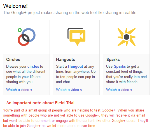Open the blue 'Sparks' link in description
Screen dimensions: 154x132
120,67
